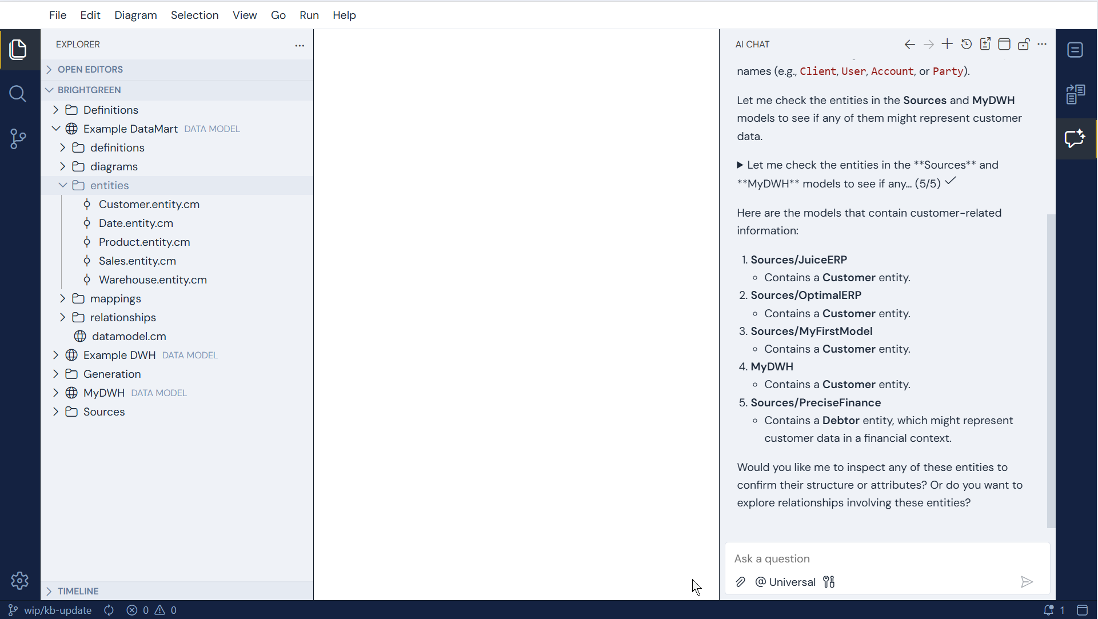The height and width of the screenshot is (619, 1098).
Task: Collapse the entities folder
Action: click(109, 185)
